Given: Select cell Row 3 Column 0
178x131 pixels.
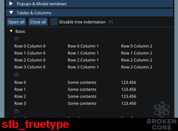Looking at the screenshot, I should [30, 67].
